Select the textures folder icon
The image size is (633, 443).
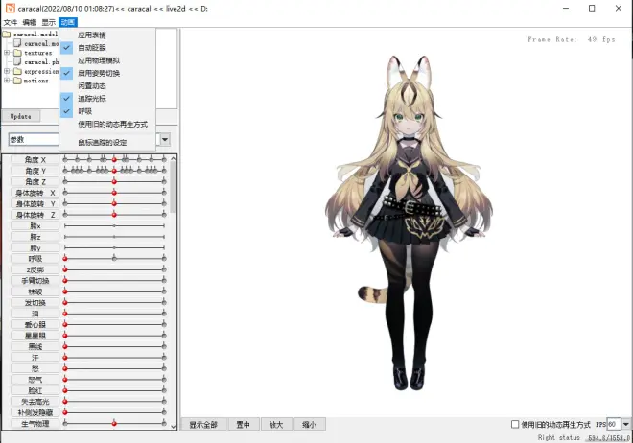tap(17, 53)
